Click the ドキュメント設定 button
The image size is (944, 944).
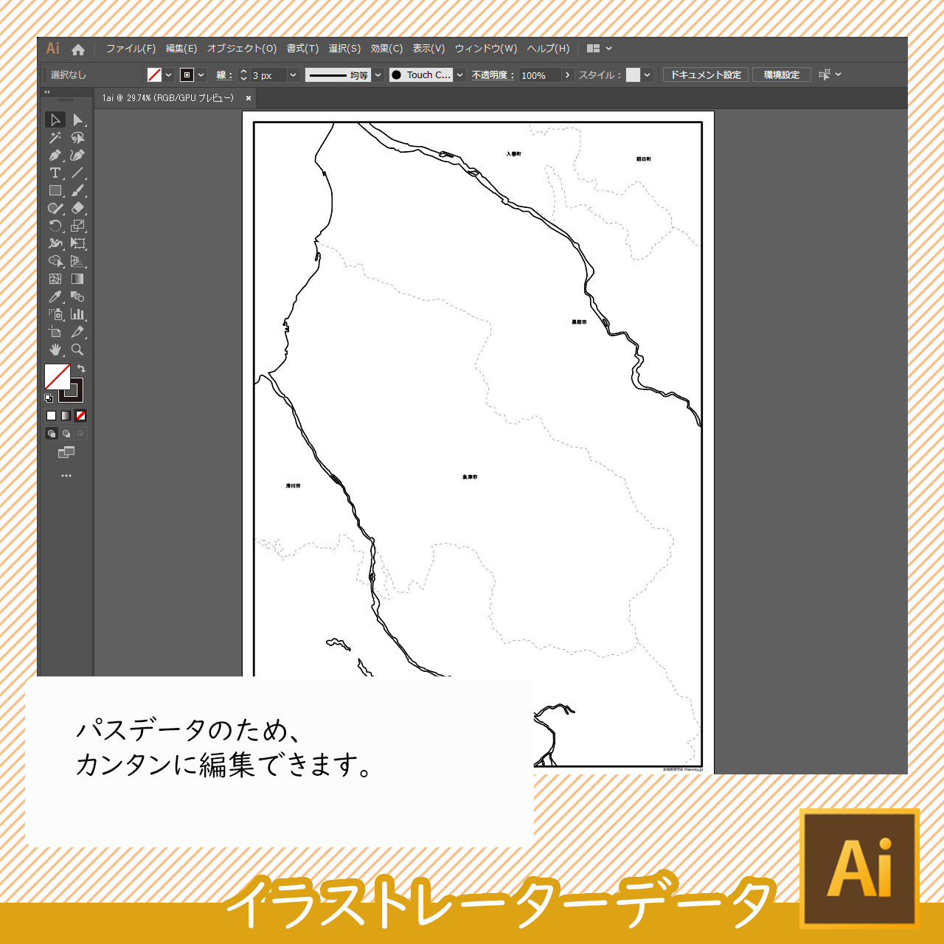(706, 75)
